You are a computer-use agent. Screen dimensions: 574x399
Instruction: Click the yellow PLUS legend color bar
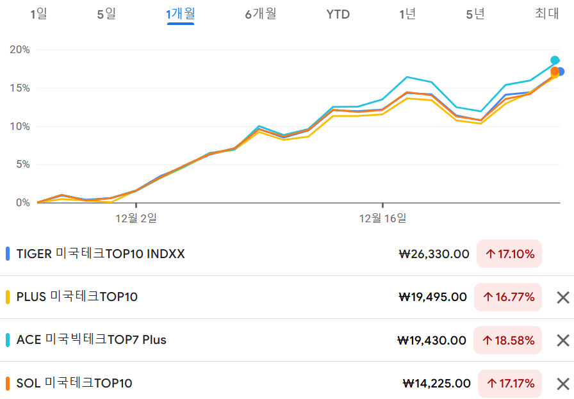tap(8, 297)
